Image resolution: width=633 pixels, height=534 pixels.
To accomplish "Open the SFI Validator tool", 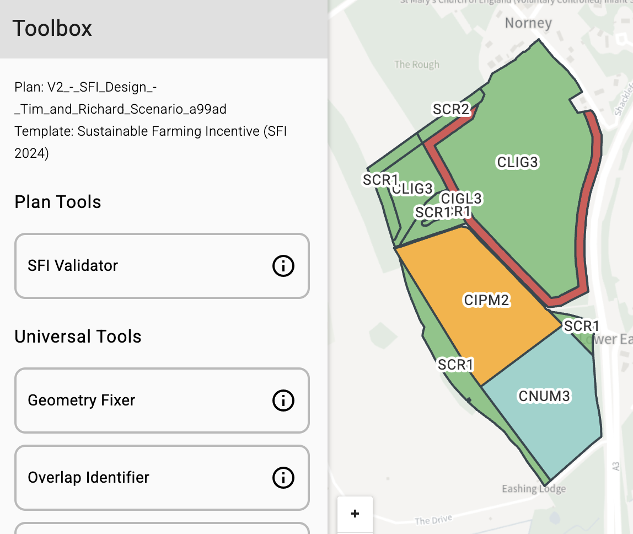I will pyautogui.click(x=162, y=266).
